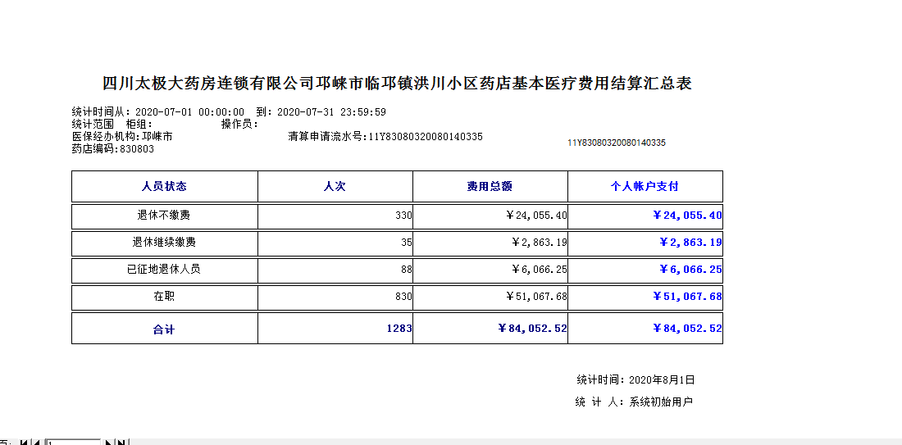Image resolution: width=902 pixels, height=445 pixels.
Task: Click ¥84,052.52 total in 费用总额 column
Action: [490, 329]
